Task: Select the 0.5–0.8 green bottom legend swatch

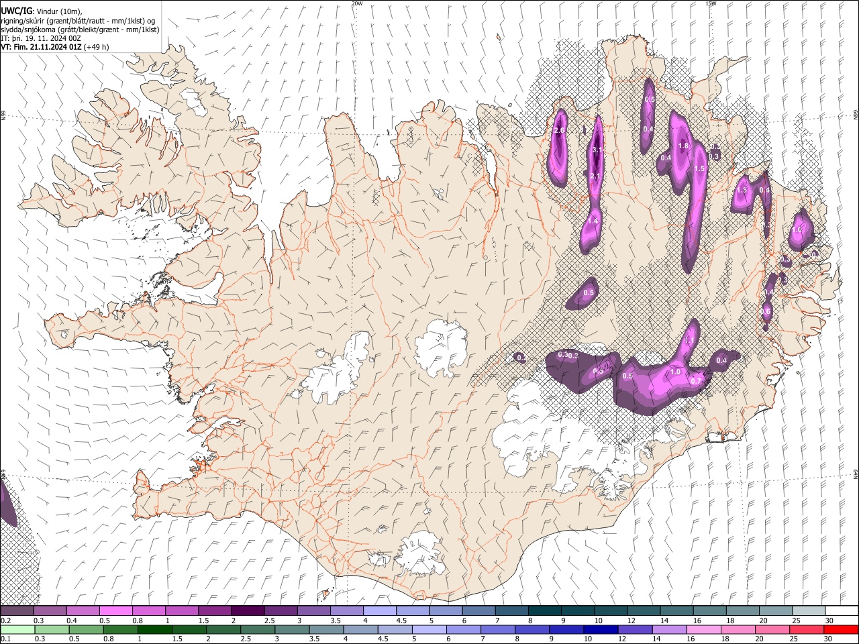Action: [x=86, y=629]
